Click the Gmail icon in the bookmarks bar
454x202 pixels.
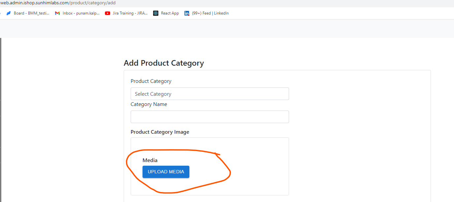tap(57, 13)
